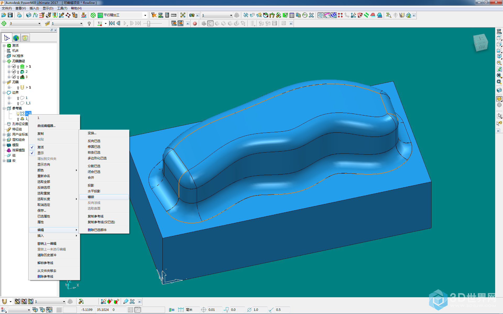Switch to the recycle bin tab

point(25,38)
